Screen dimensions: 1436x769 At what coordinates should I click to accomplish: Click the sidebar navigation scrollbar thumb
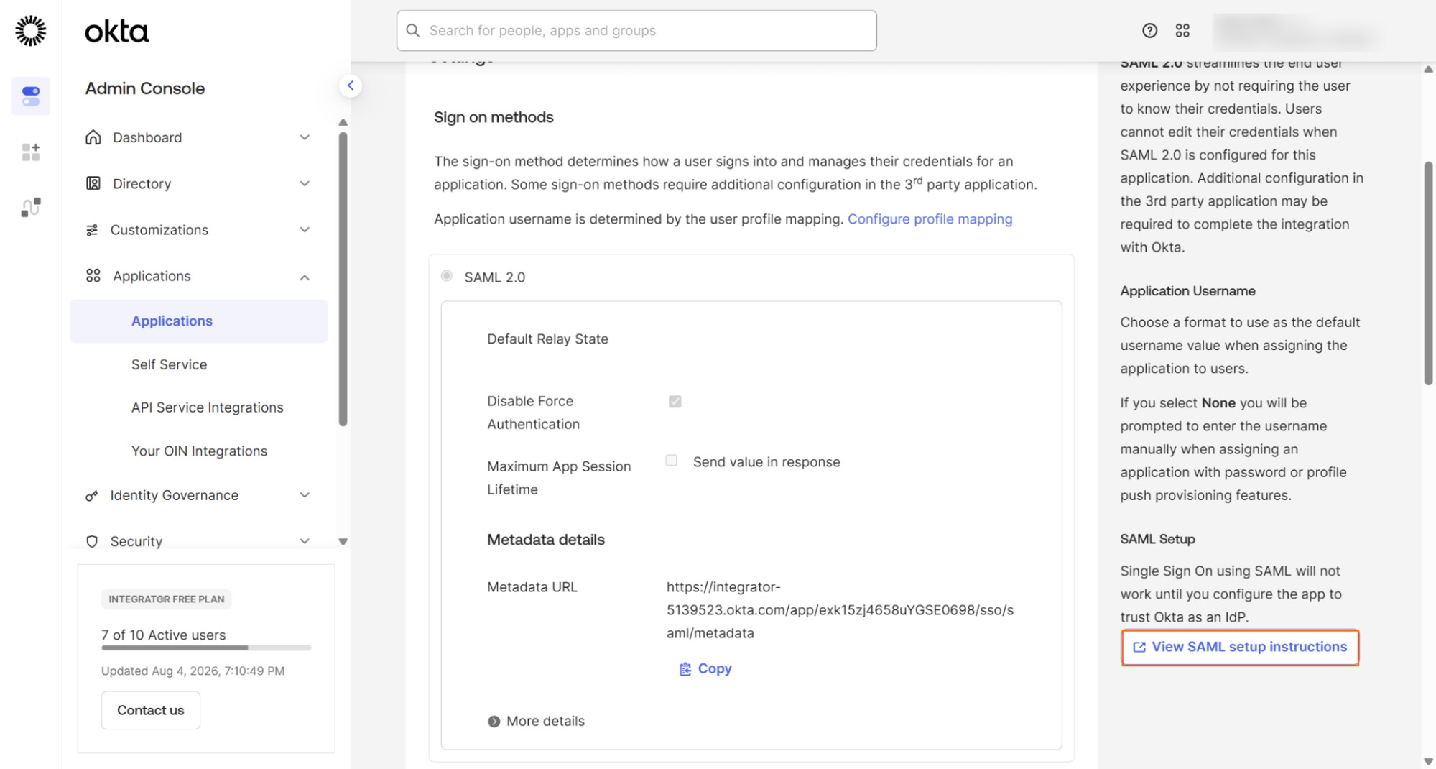point(343,279)
